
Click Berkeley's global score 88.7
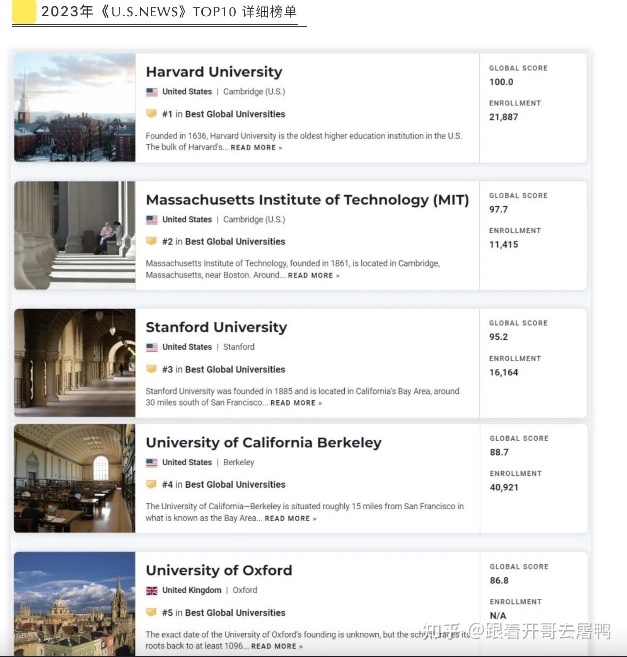point(499,453)
